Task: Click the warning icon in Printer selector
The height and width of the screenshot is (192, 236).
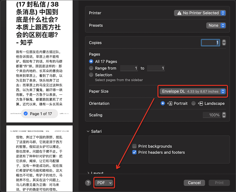Action: [178, 13]
